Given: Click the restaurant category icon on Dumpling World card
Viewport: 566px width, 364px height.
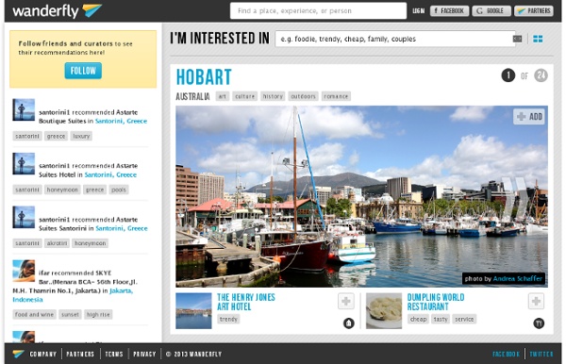Looking at the screenshot, I should pyautogui.click(x=539, y=323).
